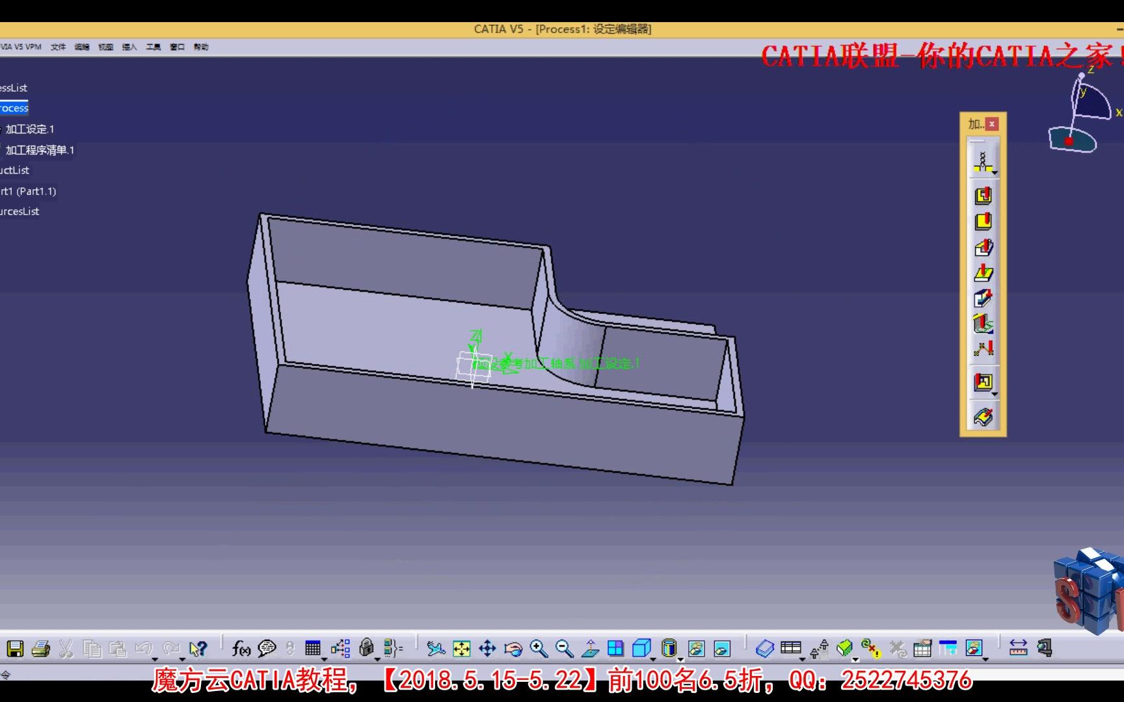Open the Formula f(x) tool
1124x702 pixels.
point(241,648)
